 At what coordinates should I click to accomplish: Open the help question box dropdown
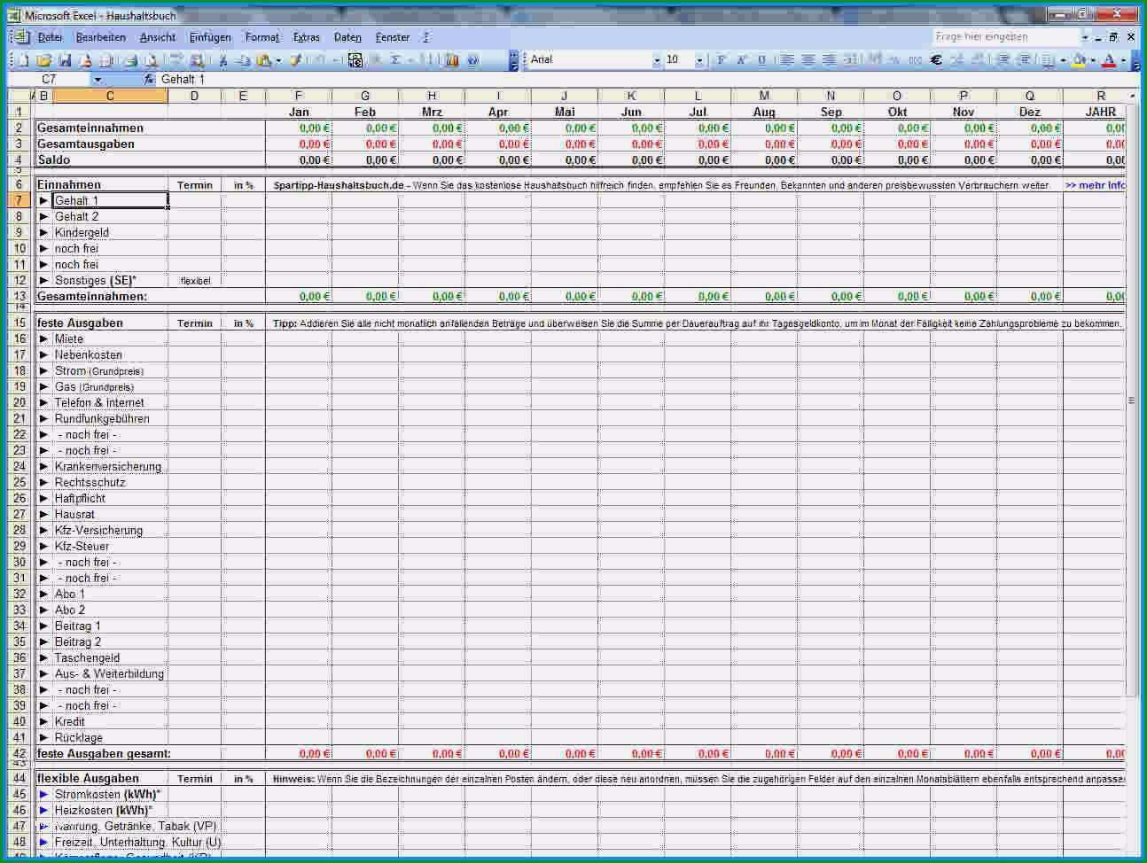(1084, 37)
